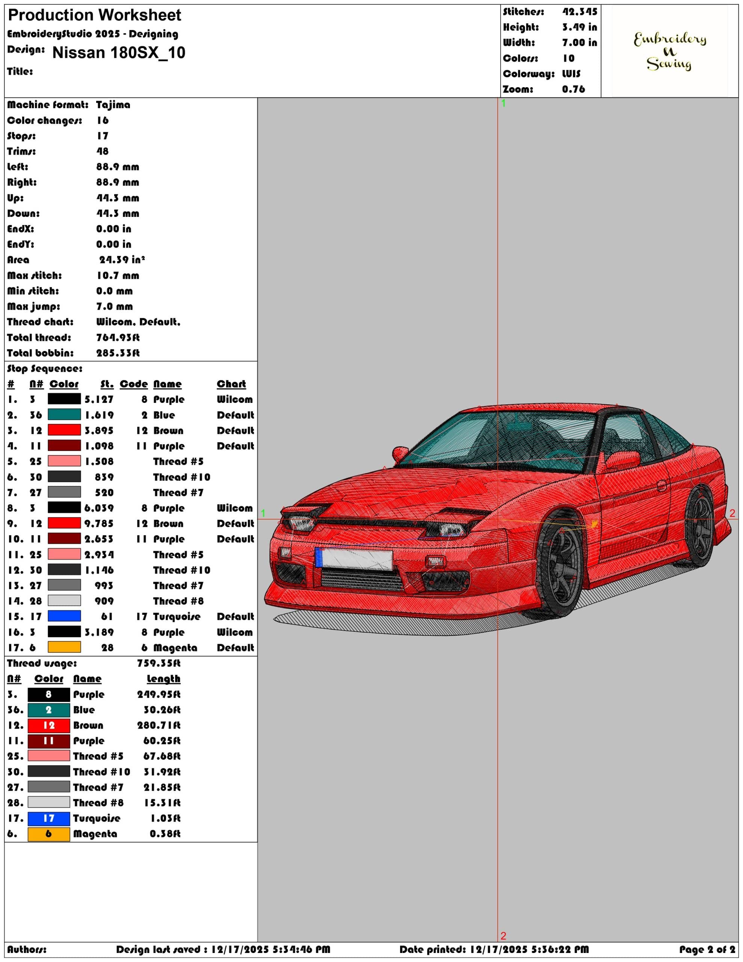
Task: Click the Max stitch value 10.7 mm
Action: tap(118, 276)
